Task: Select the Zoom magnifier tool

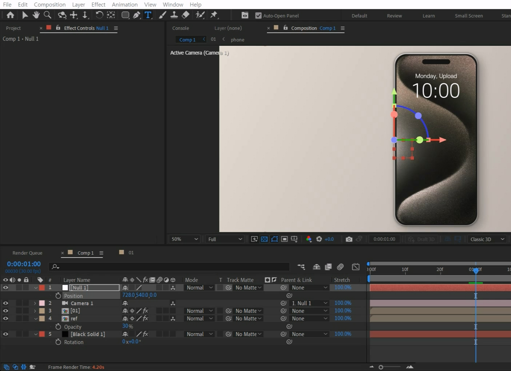Action: pyautogui.click(x=47, y=15)
